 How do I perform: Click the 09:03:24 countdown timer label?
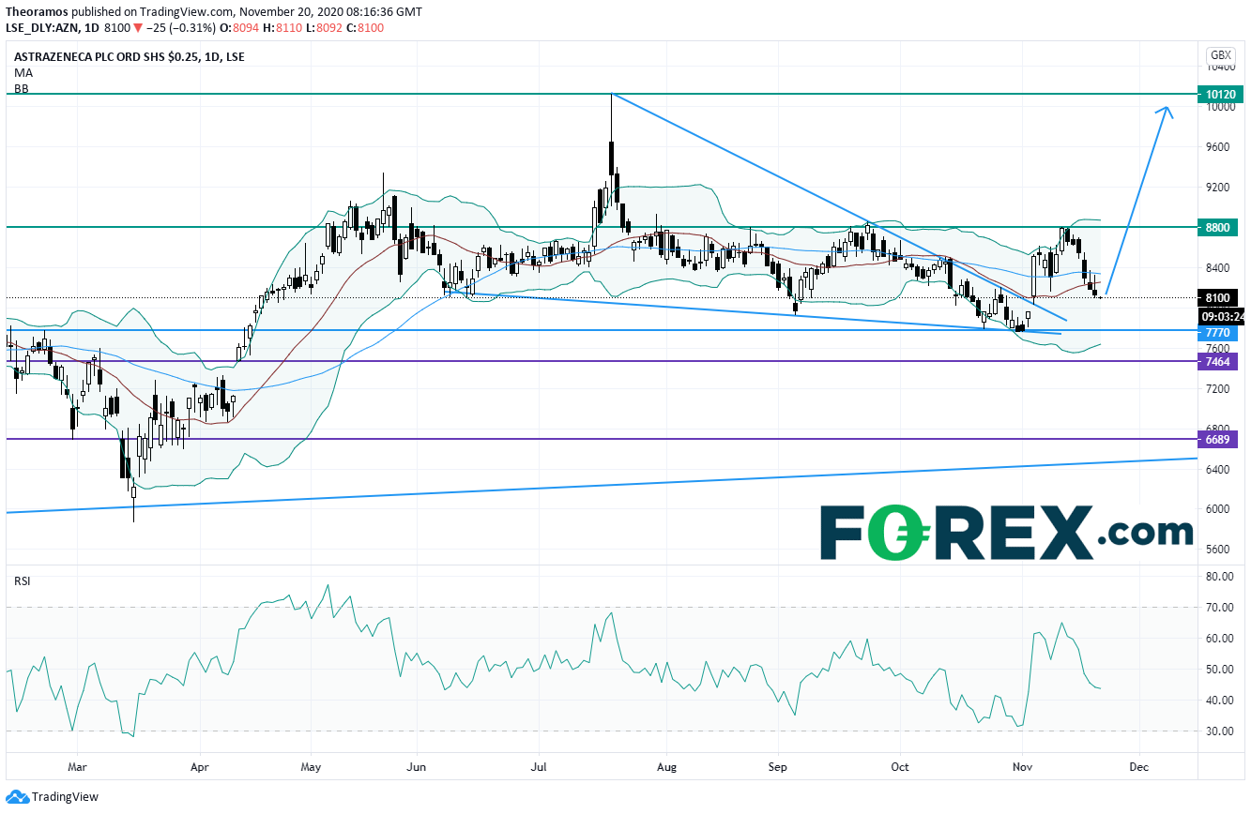(x=1223, y=316)
